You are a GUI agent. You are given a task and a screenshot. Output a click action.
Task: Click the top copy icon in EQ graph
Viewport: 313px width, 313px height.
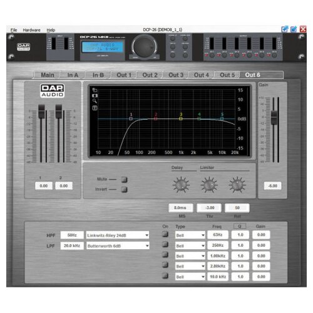click(x=95, y=90)
